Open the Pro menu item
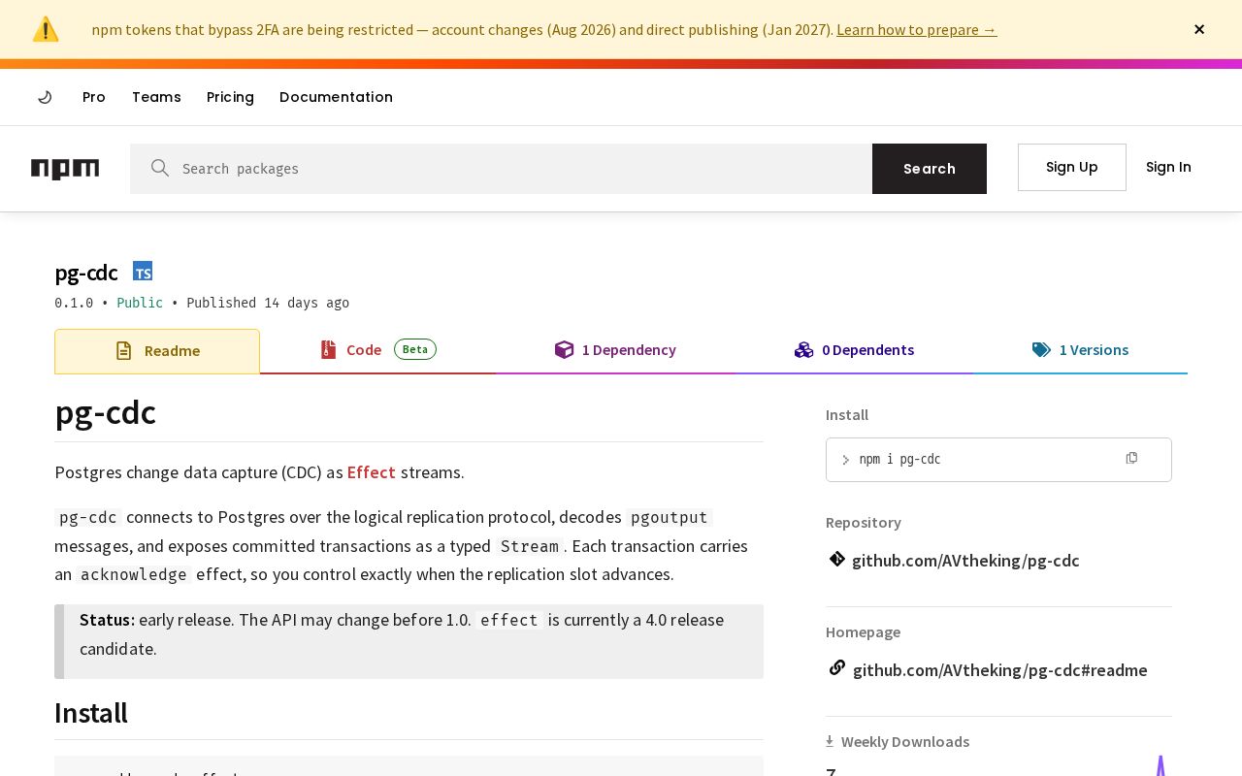The width and height of the screenshot is (1242, 776). point(94,97)
